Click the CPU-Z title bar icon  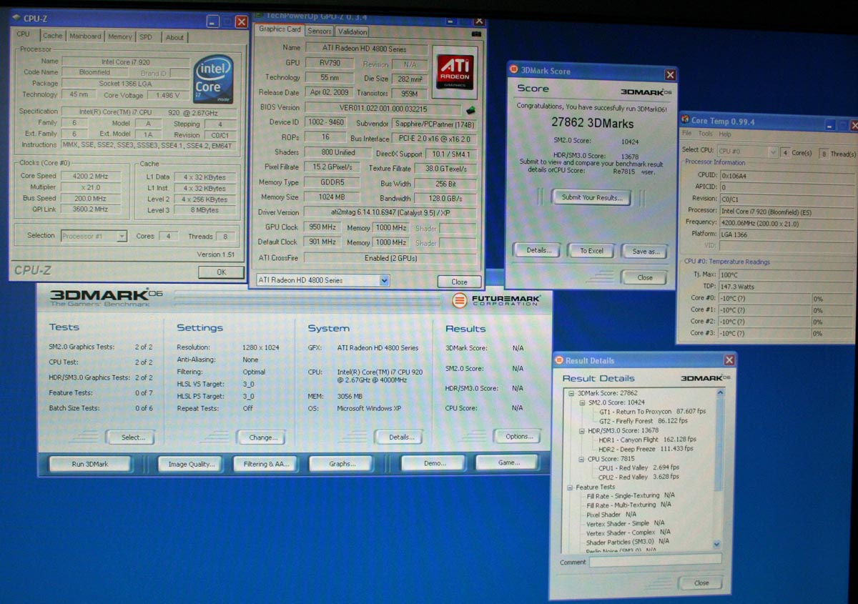tap(17, 17)
